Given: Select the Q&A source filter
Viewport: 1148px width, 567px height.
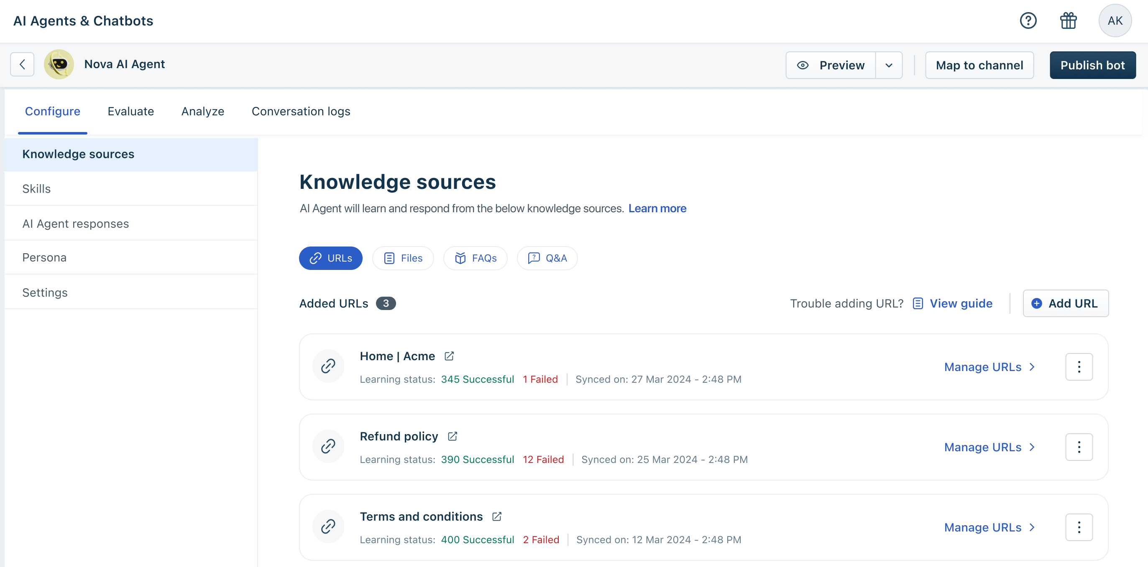Looking at the screenshot, I should pos(547,258).
